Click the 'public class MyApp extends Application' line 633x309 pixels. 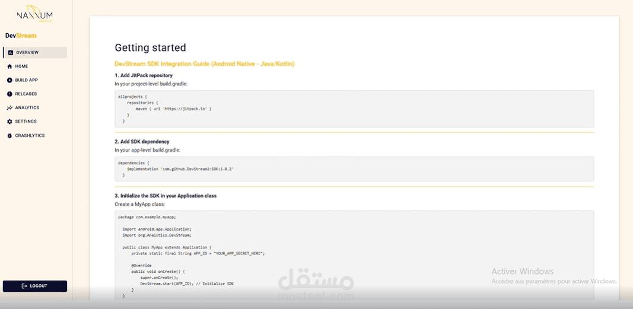click(x=167, y=247)
